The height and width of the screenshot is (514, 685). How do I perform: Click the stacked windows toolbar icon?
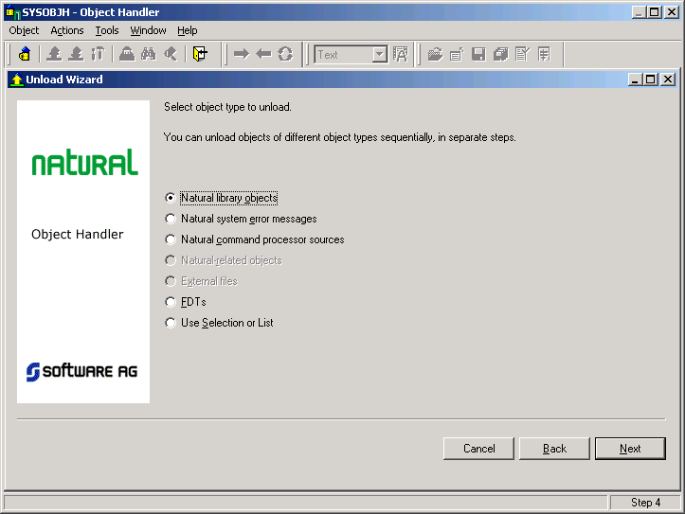500,54
